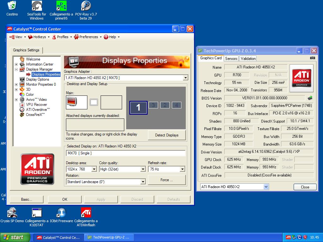The width and height of the screenshot is (323, 242).
Task: Click the VPU Recover icon
Action: [22, 105]
